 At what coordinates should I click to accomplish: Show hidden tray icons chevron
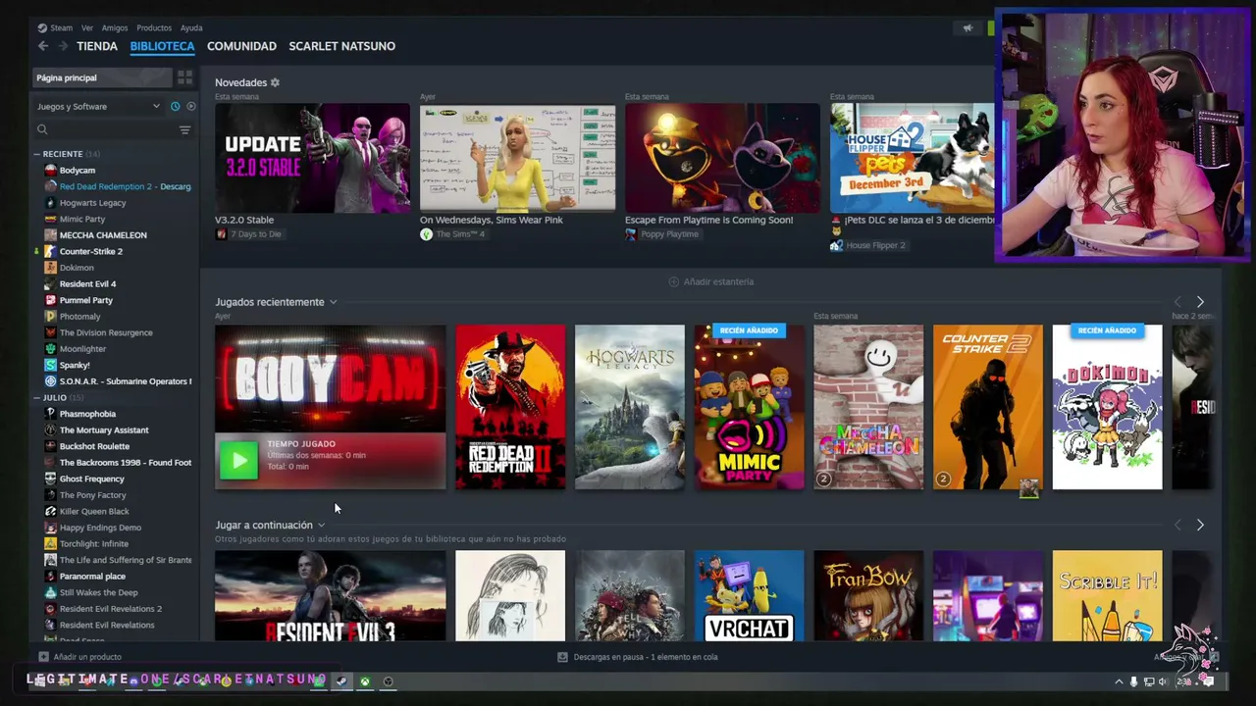tap(1119, 681)
